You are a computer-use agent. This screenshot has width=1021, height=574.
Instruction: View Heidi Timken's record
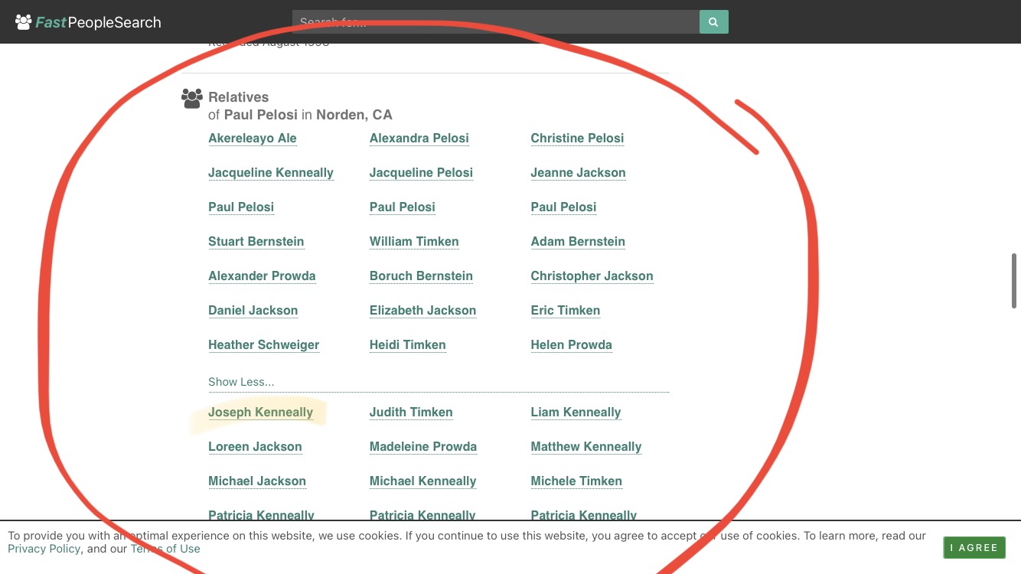[407, 345]
